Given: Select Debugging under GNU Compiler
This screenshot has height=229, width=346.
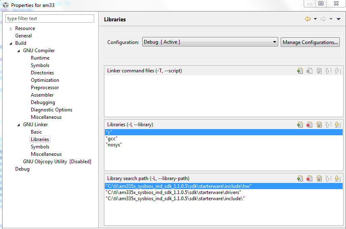Looking at the screenshot, I should coord(43,102).
